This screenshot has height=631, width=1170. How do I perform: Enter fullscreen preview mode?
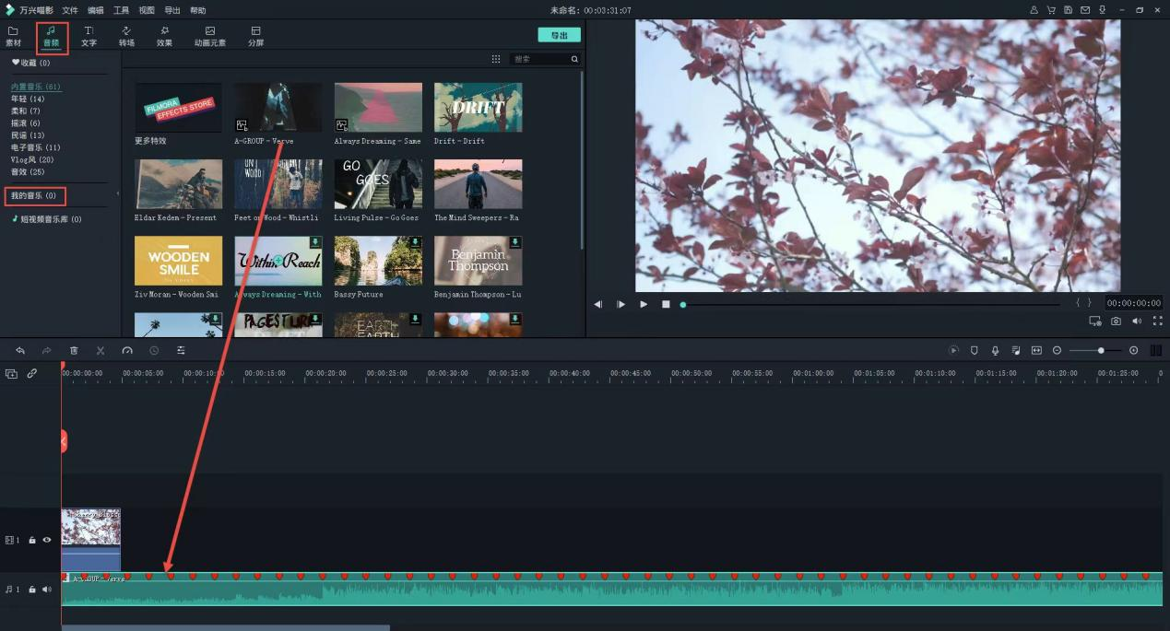click(1157, 321)
